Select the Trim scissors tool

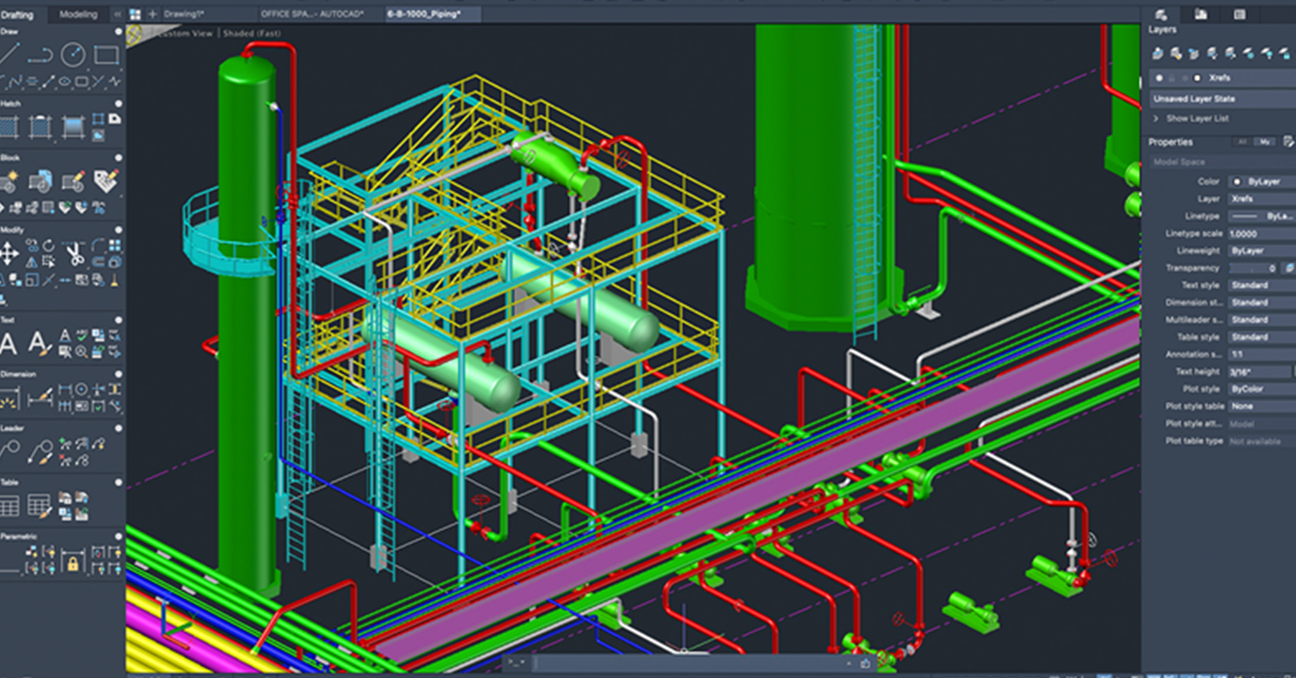coord(74,253)
